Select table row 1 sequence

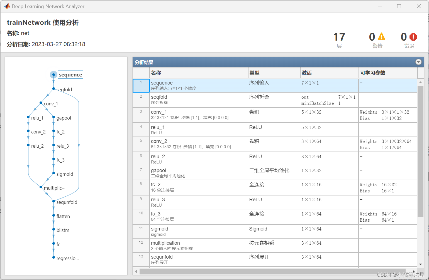[x=275, y=85]
